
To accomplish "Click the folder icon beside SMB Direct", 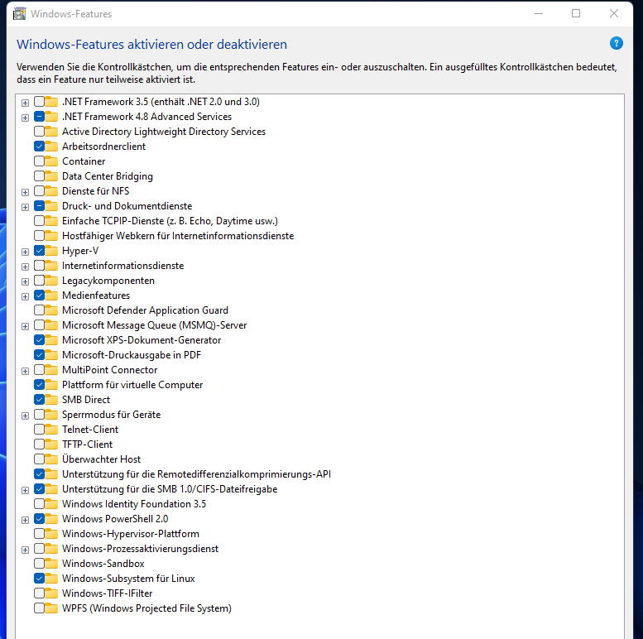I will pyautogui.click(x=51, y=400).
